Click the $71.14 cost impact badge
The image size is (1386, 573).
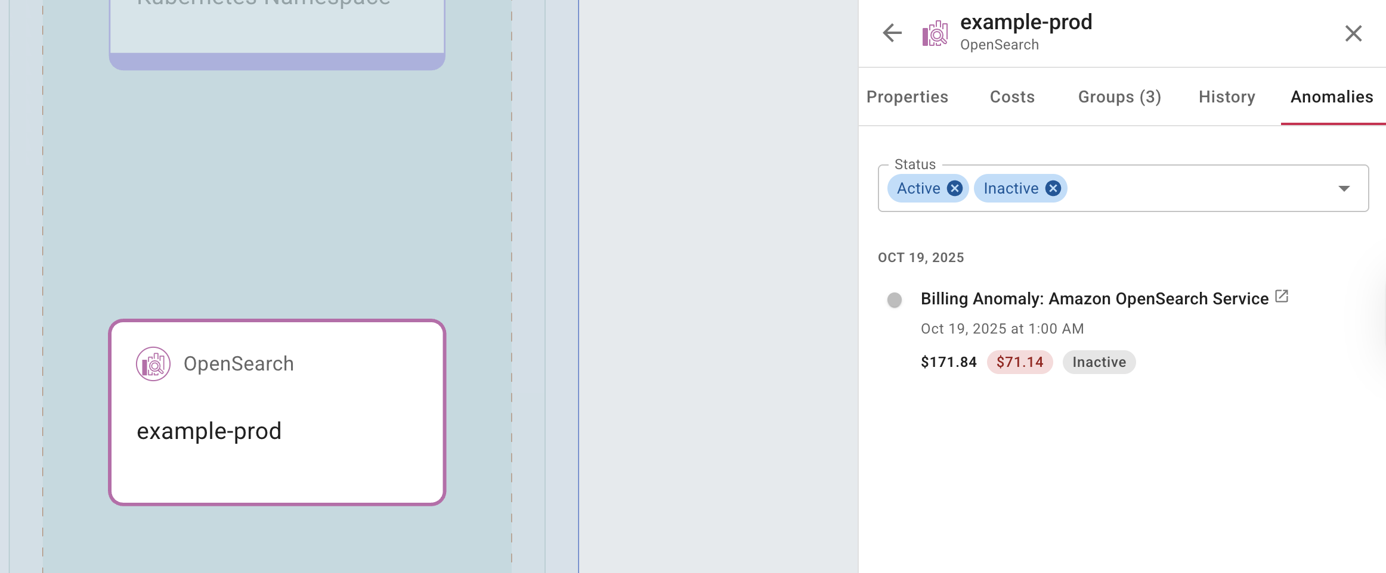[1020, 362]
